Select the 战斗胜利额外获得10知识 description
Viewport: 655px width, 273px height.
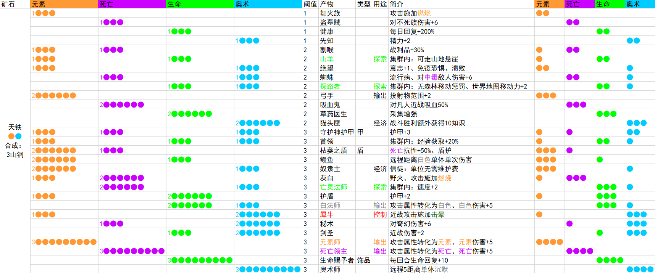[x=428, y=123]
